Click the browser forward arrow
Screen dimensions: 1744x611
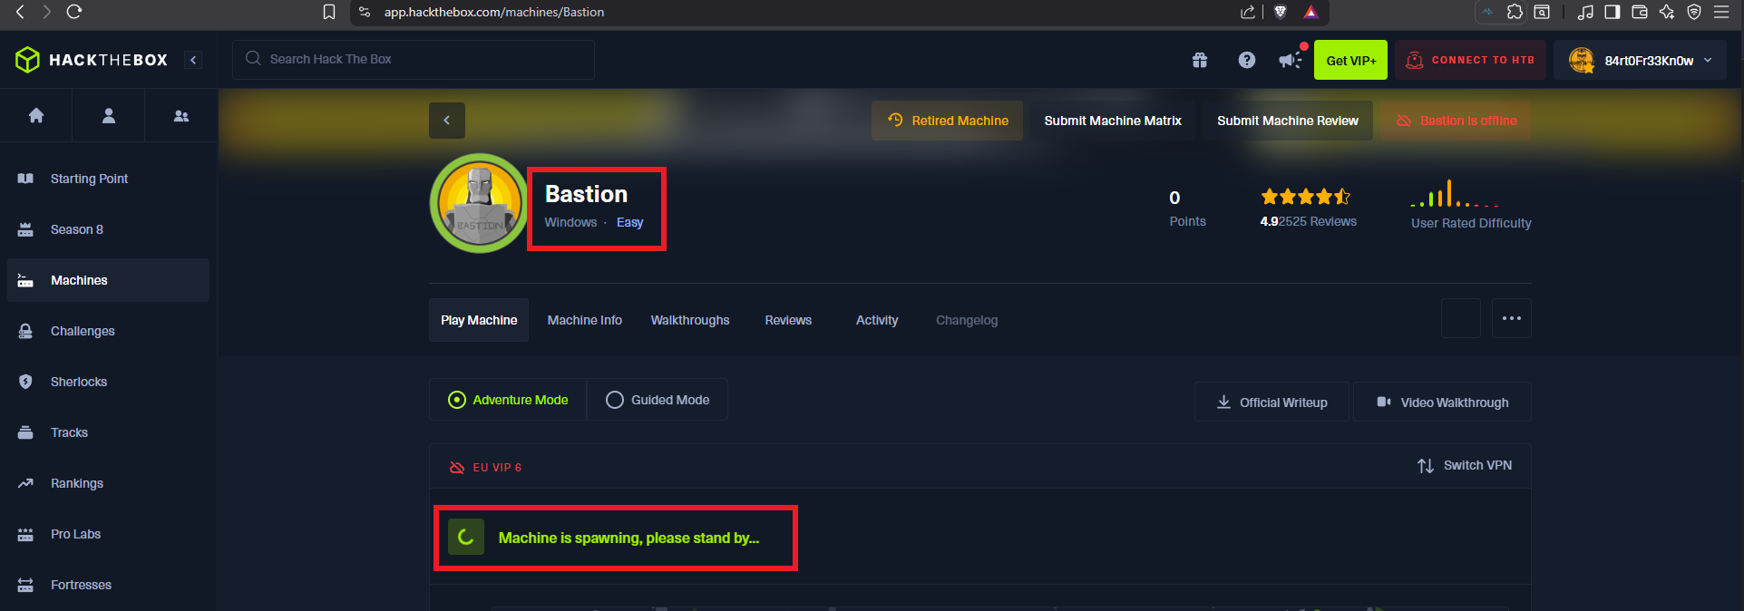(x=46, y=12)
